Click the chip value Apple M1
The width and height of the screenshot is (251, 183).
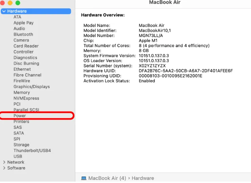tap(148, 41)
